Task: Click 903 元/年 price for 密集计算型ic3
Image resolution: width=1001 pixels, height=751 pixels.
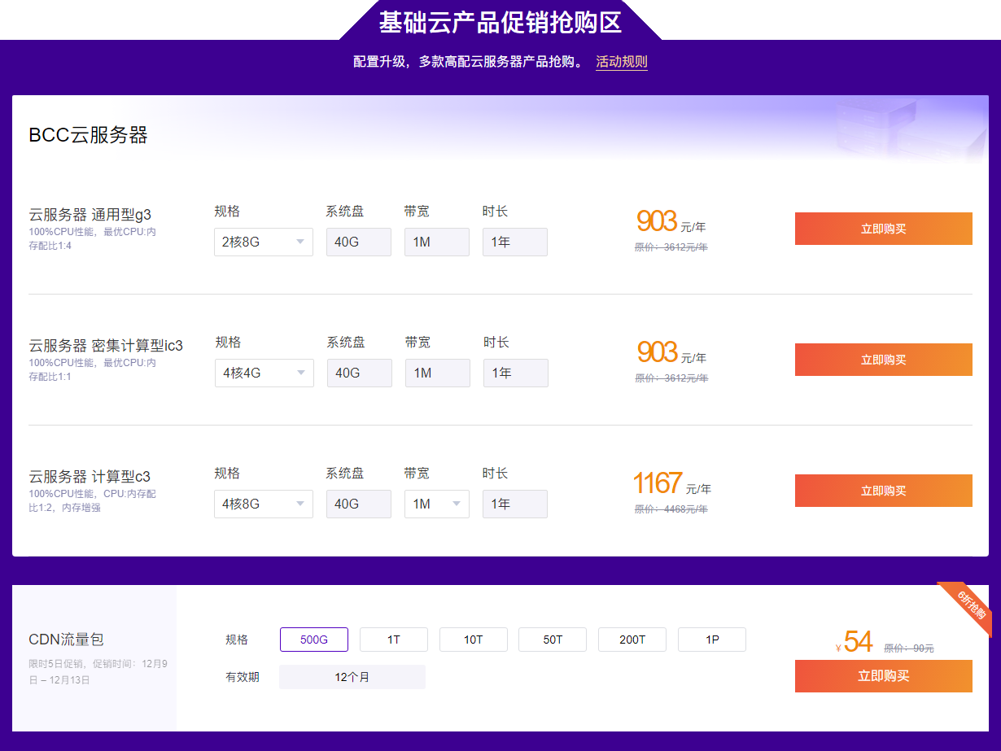Action: [x=671, y=352]
